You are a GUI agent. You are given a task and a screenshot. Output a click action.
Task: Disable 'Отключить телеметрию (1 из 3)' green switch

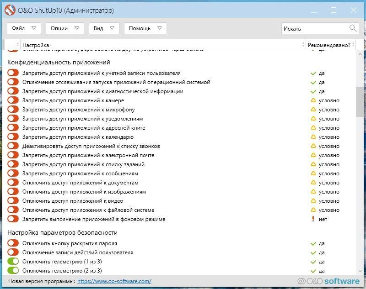click(x=13, y=262)
